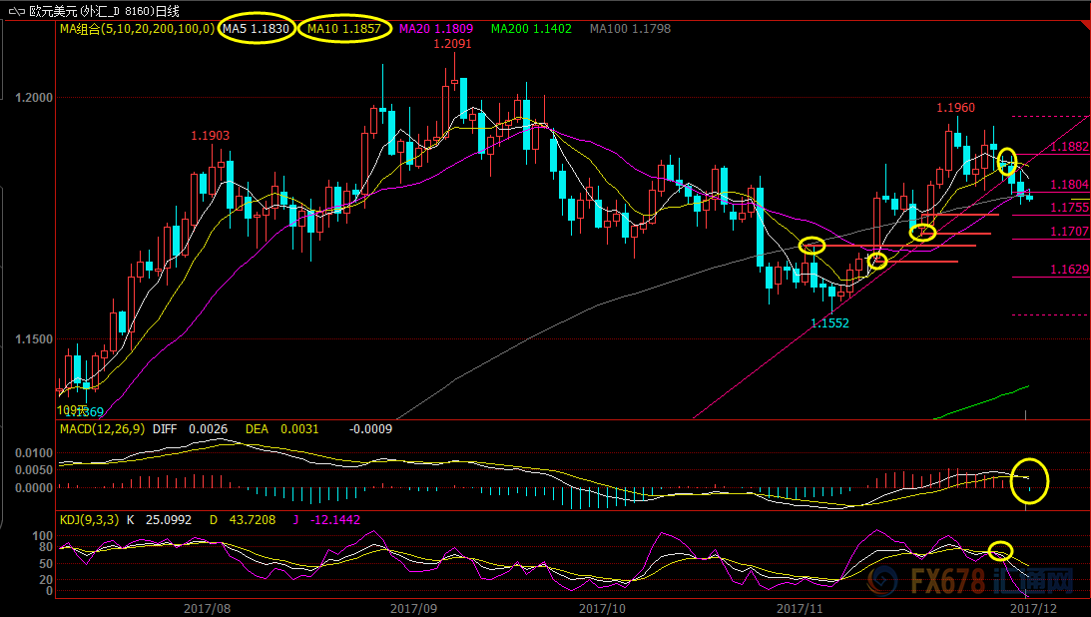Click the 2017/12 date axis label
The image size is (1091, 617).
[1033, 609]
